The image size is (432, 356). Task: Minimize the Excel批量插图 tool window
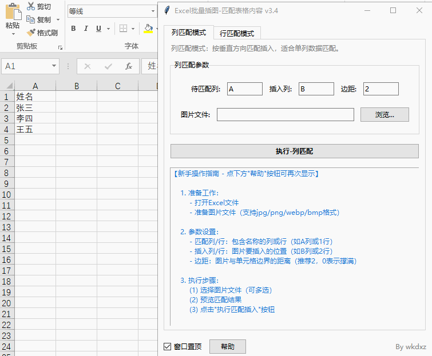(x=367, y=10)
